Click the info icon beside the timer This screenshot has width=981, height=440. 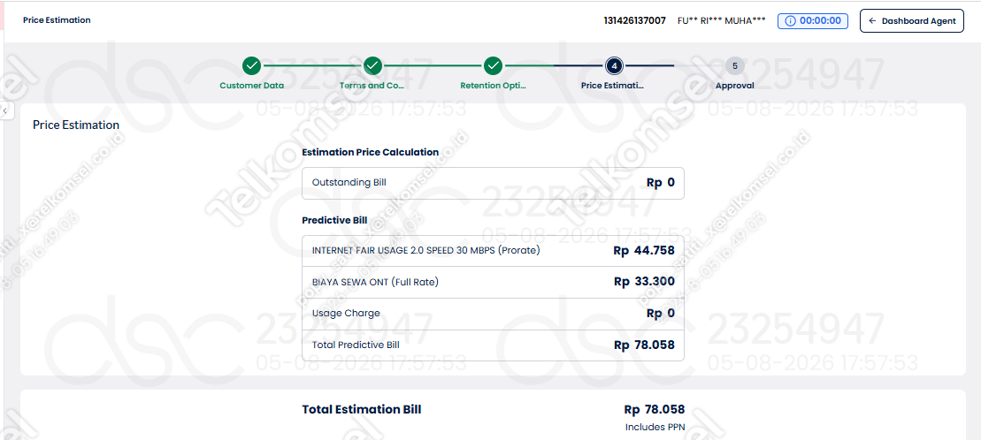click(790, 20)
